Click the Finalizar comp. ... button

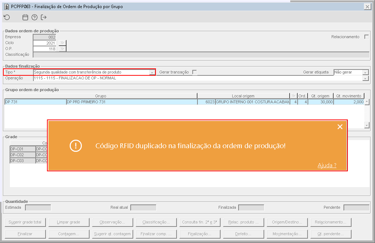(156, 234)
